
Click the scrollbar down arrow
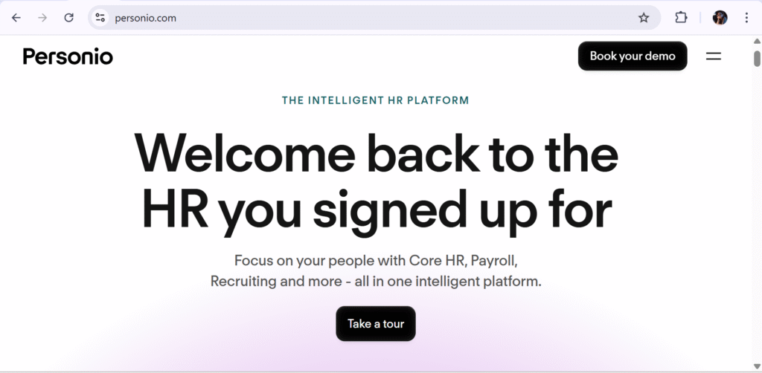[757, 366]
